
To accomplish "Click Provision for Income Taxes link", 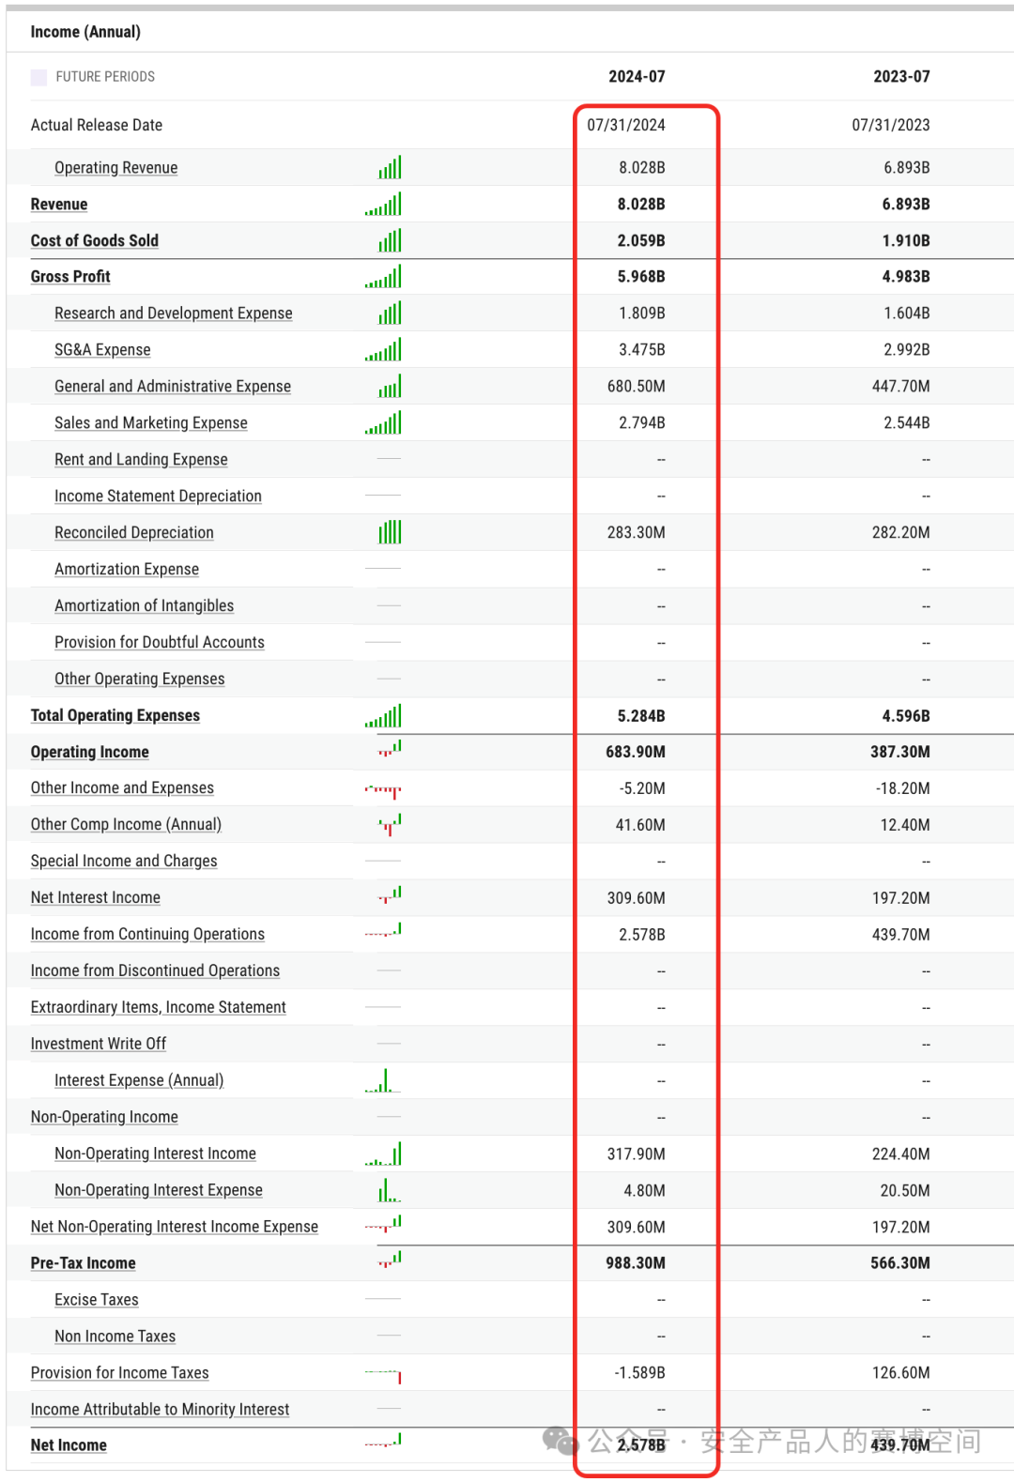I will pyautogui.click(x=120, y=1374).
